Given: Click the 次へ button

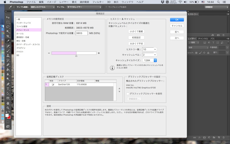Looking at the screenshot, I should tap(177, 38).
